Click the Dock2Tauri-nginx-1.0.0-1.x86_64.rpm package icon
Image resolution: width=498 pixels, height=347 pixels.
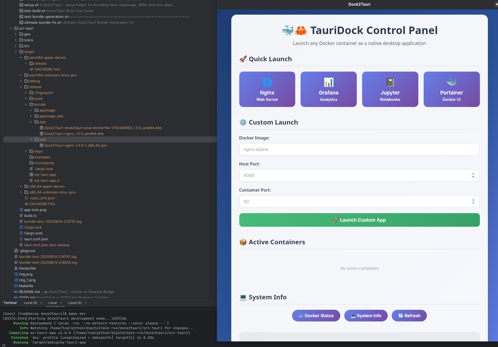point(41,145)
